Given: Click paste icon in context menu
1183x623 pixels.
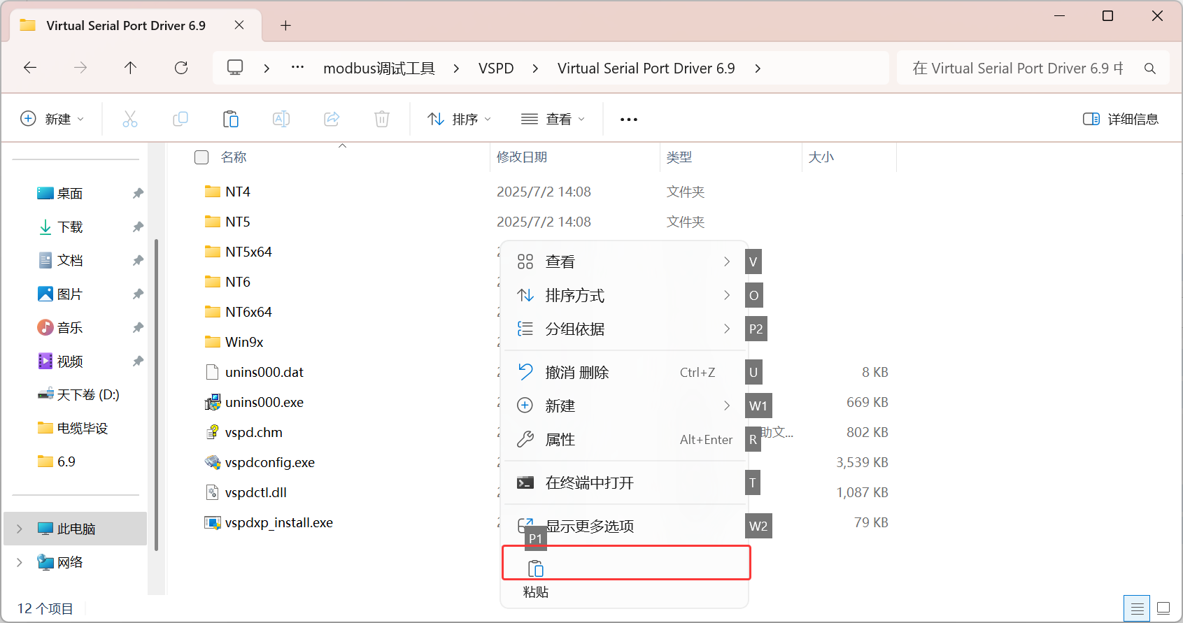Looking at the screenshot, I should (536, 568).
